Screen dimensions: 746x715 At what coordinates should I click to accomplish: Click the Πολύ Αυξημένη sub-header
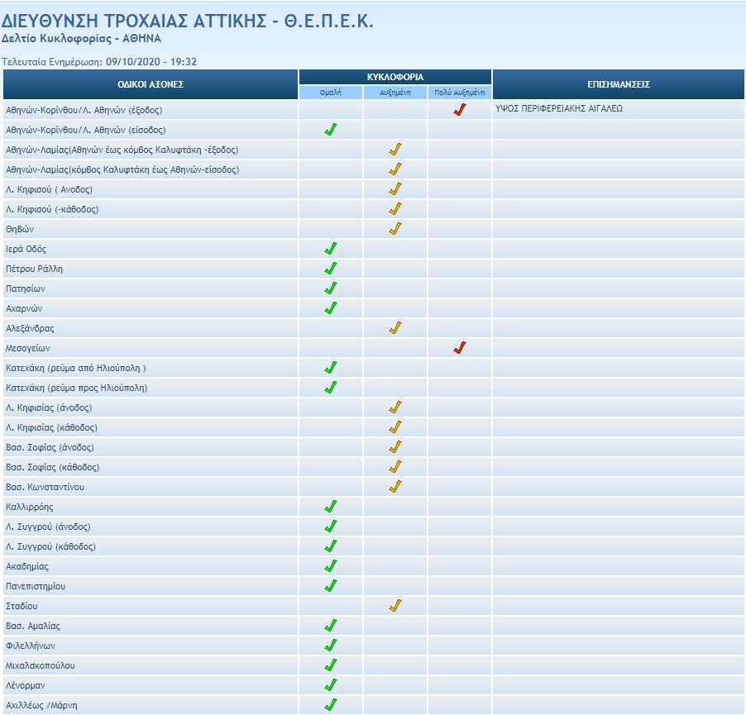[x=460, y=93]
